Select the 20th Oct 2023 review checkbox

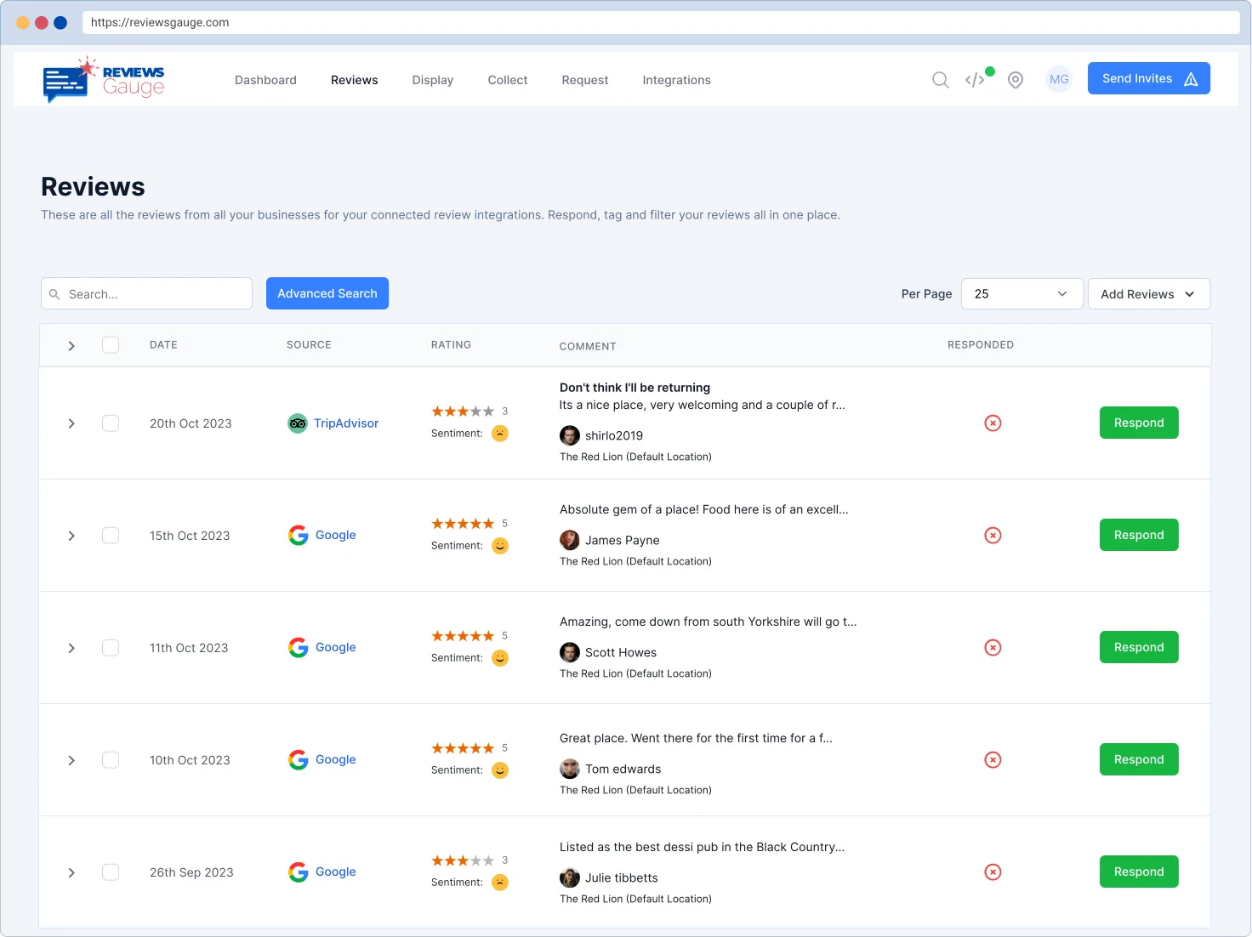pos(111,423)
